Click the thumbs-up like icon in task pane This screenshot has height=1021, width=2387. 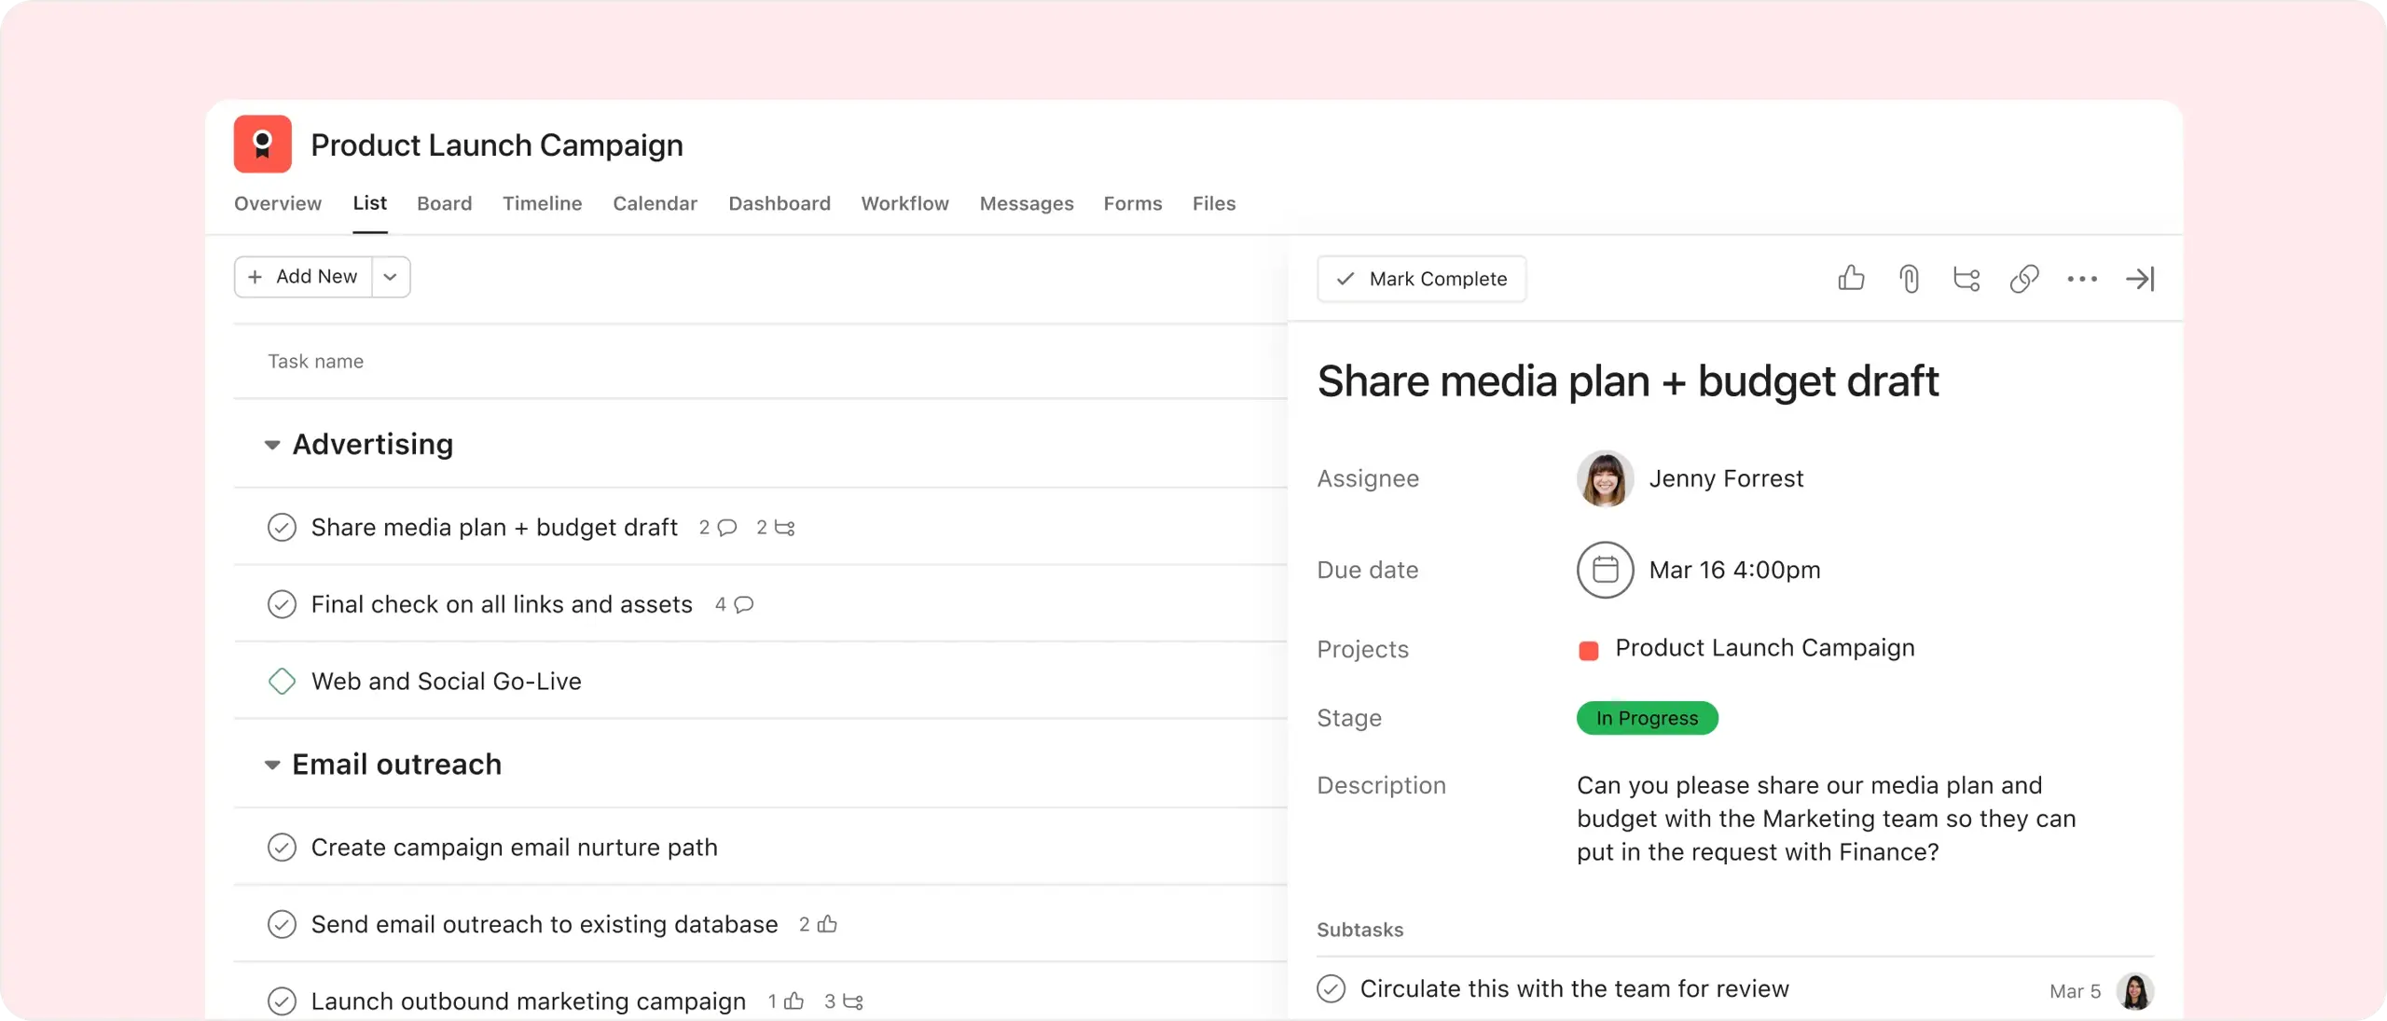[x=1851, y=279]
